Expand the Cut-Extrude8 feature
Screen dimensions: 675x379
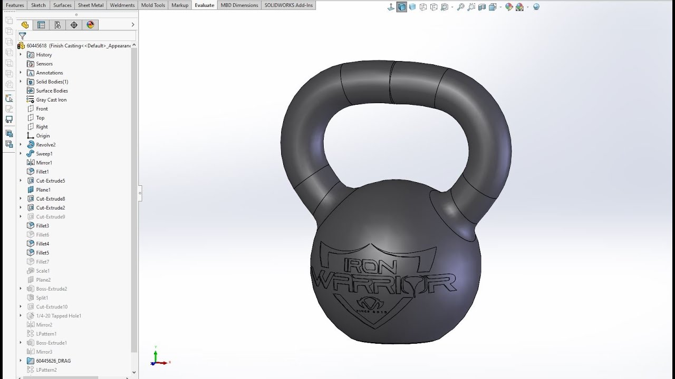[x=21, y=198]
